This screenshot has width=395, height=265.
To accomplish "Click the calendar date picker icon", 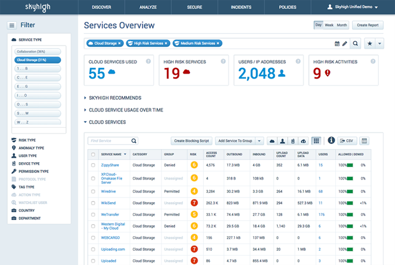I will pos(337,44).
